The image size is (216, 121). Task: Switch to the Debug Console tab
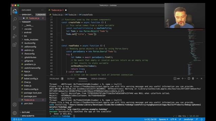pyautogui.click(x=99, y=79)
